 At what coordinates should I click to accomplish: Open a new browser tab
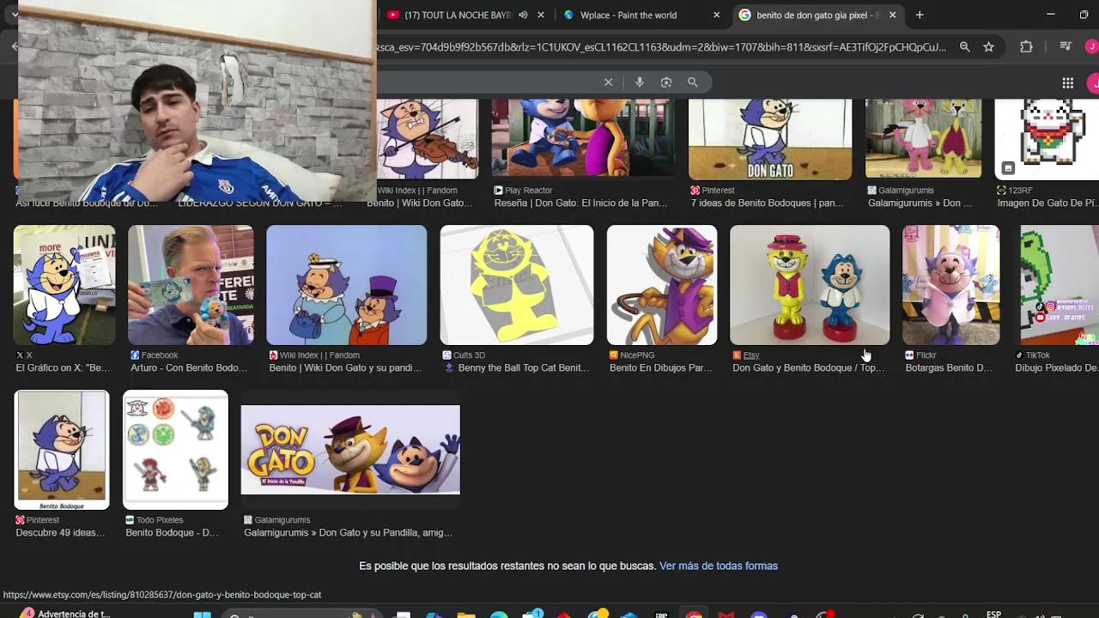click(x=920, y=15)
